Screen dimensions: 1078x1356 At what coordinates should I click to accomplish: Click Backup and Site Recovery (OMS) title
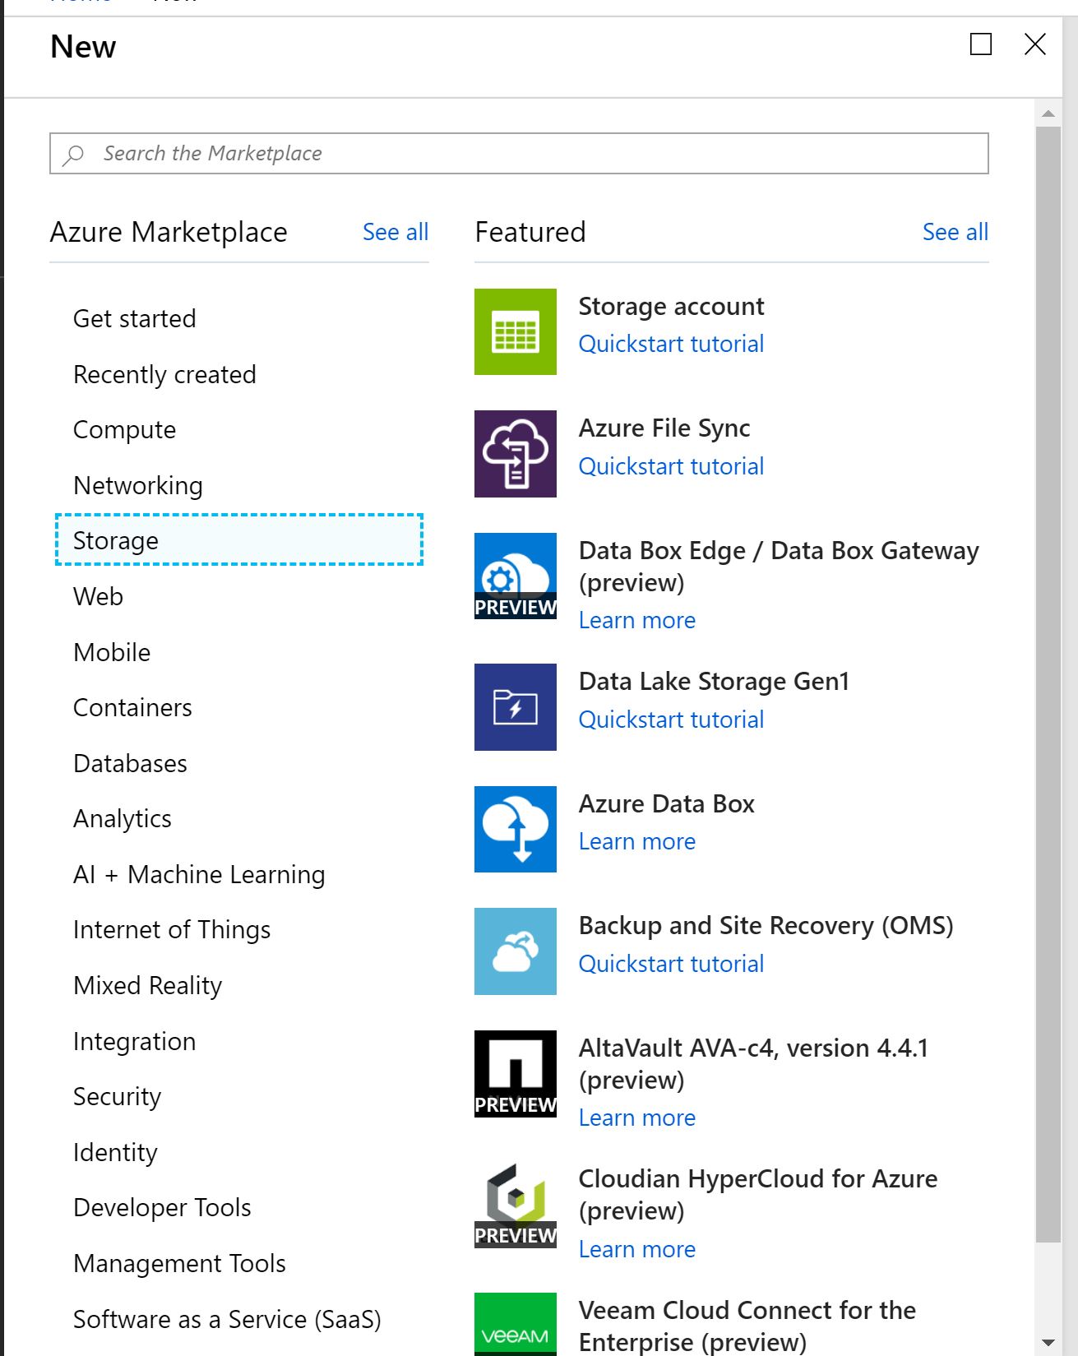766,925
